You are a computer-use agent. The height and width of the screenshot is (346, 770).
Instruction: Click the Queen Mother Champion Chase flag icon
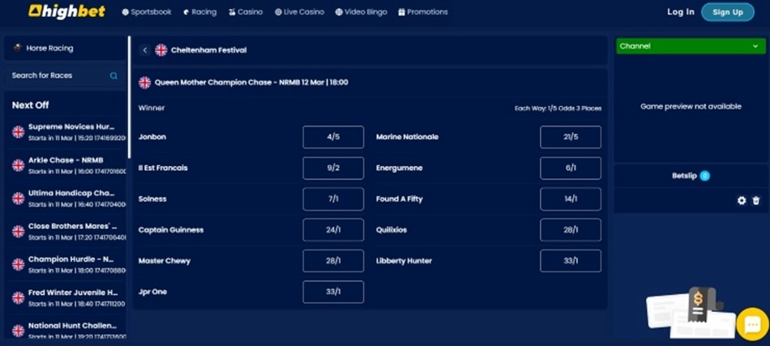[x=145, y=83]
